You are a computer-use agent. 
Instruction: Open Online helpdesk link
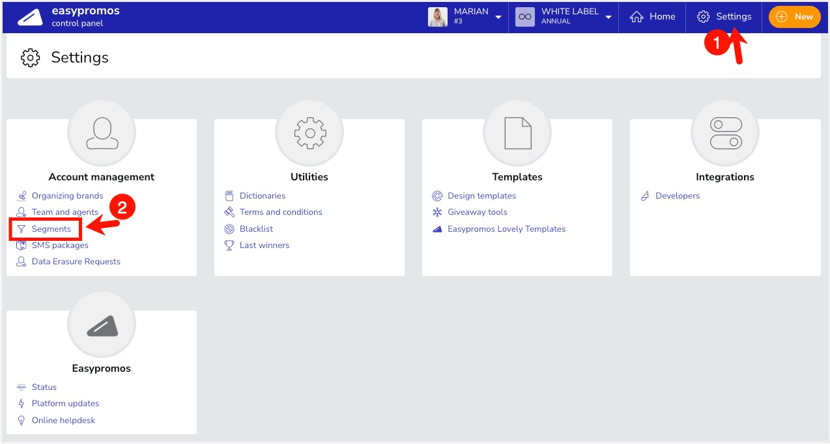(63, 420)
